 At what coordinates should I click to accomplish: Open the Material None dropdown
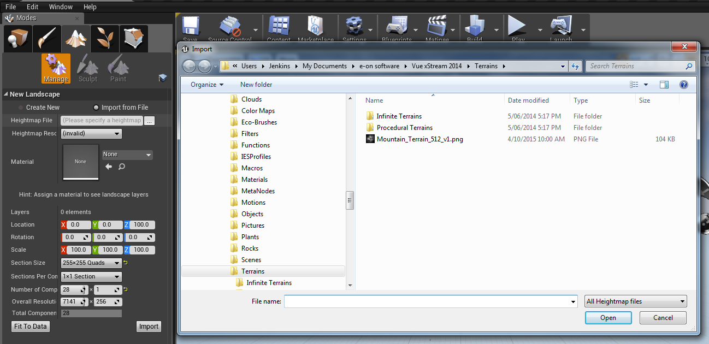click(x=127, y=155)
